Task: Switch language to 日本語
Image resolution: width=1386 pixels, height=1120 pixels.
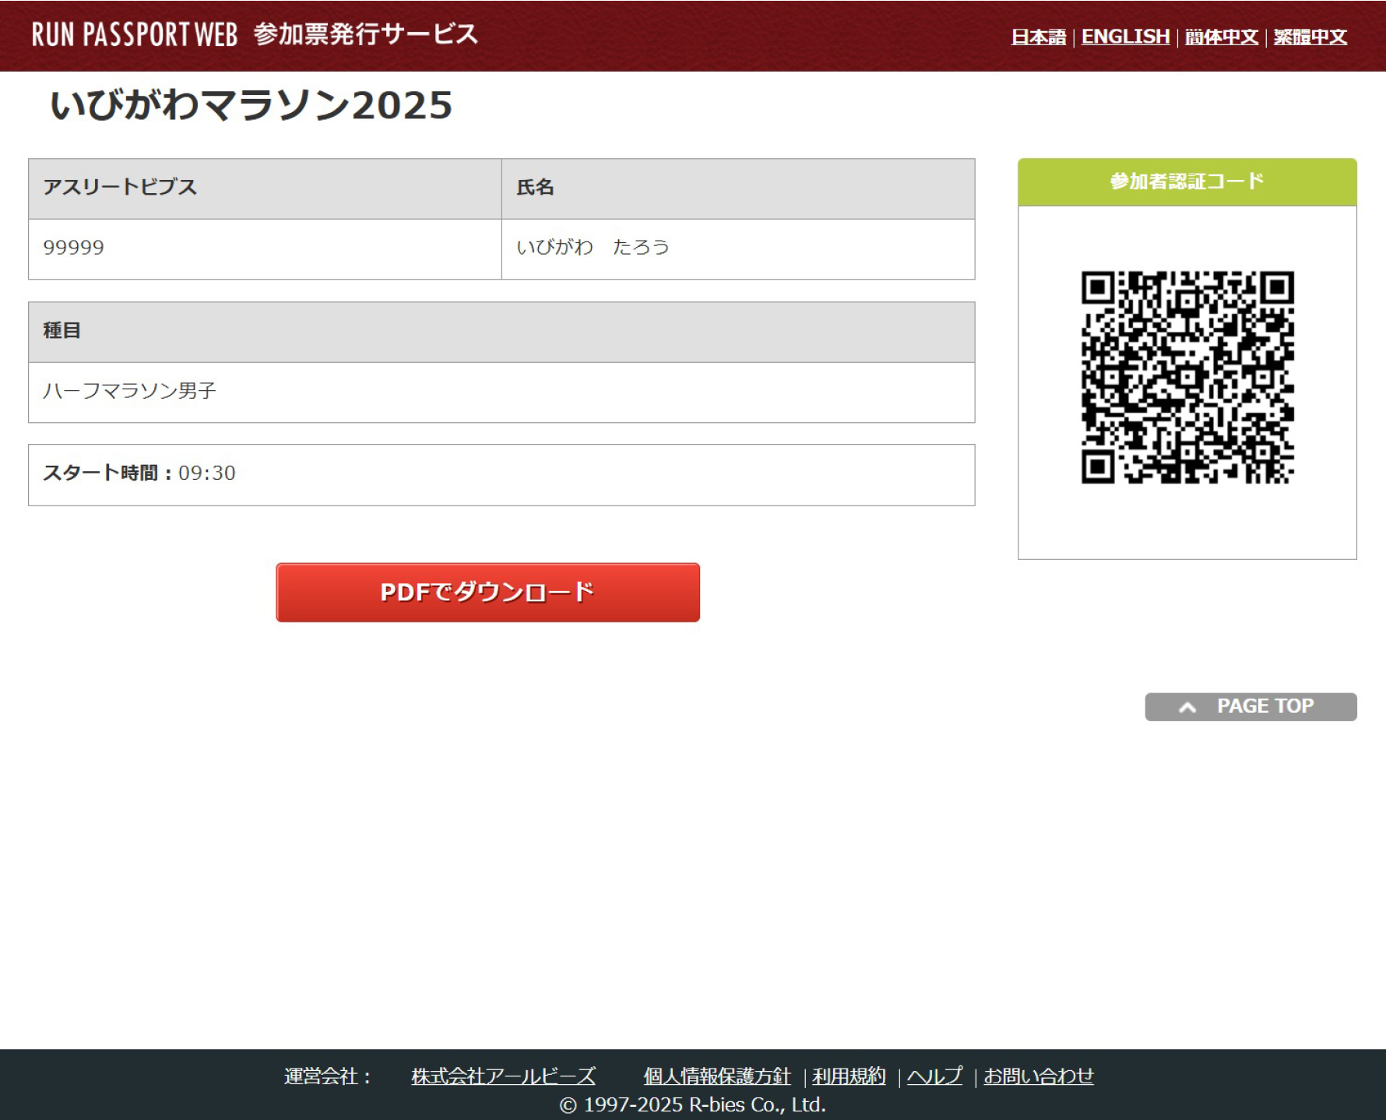Action: [x=1038, y=37]
